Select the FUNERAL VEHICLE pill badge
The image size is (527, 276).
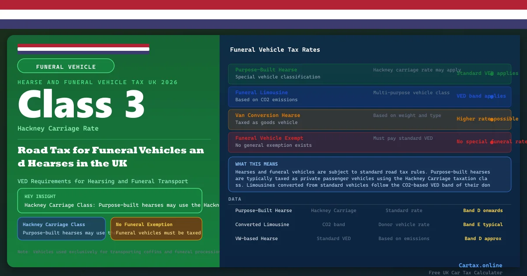coord(66,66)
